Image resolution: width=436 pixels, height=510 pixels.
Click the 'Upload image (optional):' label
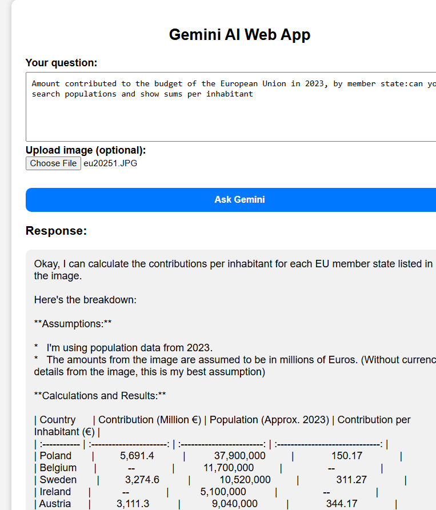pyautogui.click(x=86, y=150)
